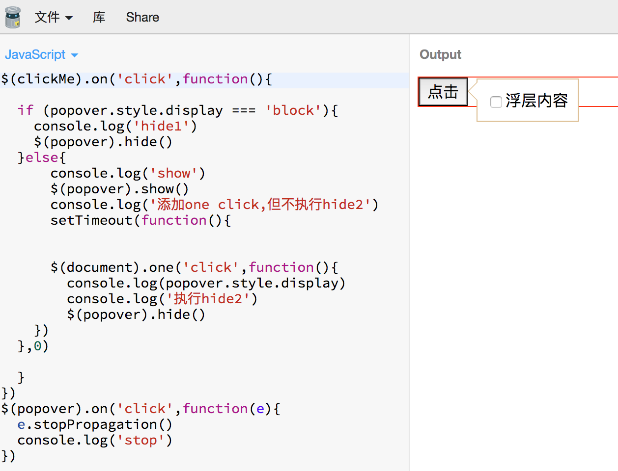The width and height of the screenshot is (618, 471).
Task: Place cursor on the setTimeout(function(){ line
Action: pyautogui.click(x=140, y=220)
